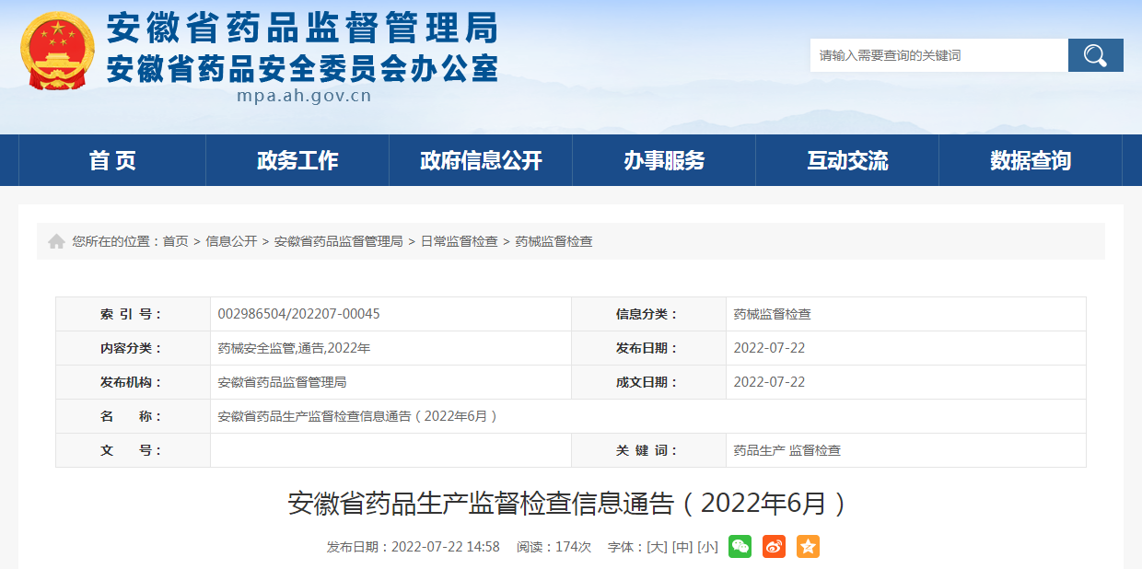Share the article to Weibo
The image size is (1142, 569).
774,546
